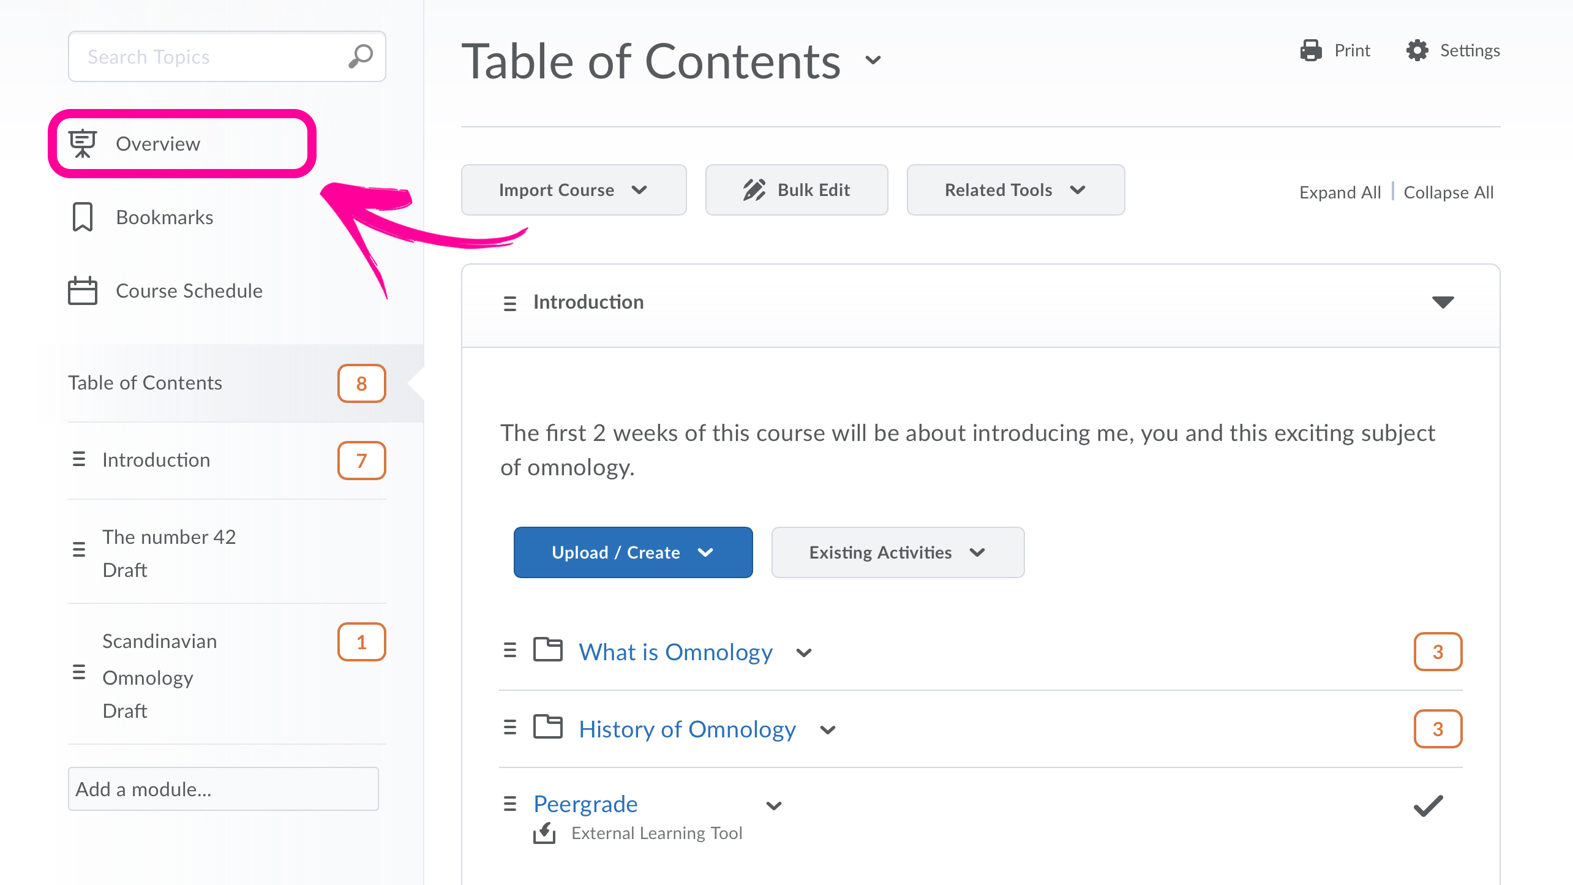This screenshot has height=885, width=1573.
Task: Click the Expand All link
Action: click(x=1340, y=192)
